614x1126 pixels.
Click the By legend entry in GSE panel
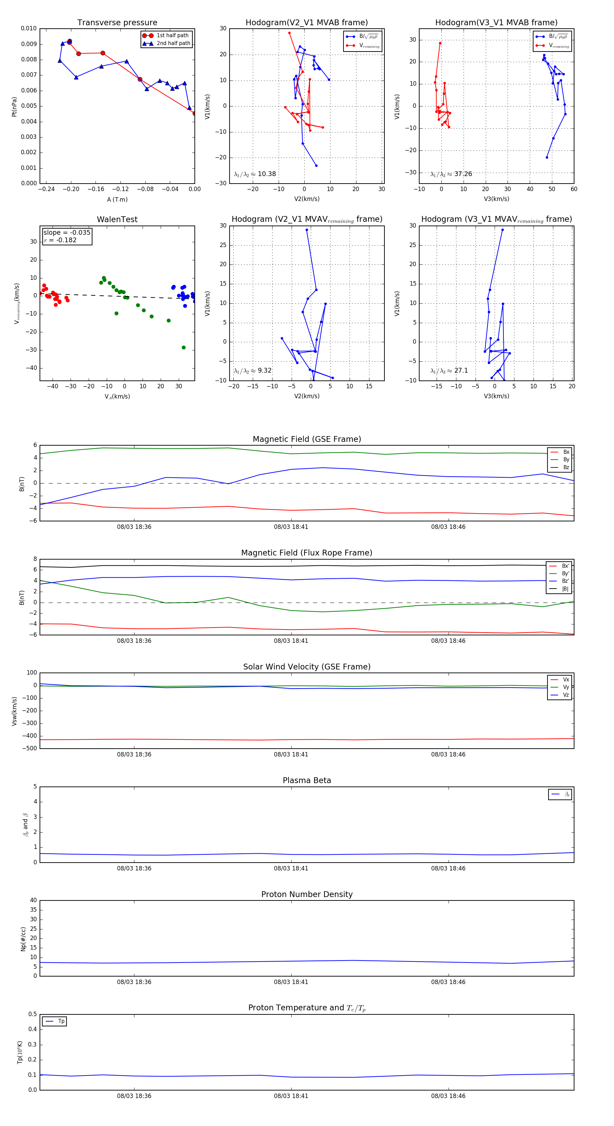(x=560, y=460)
